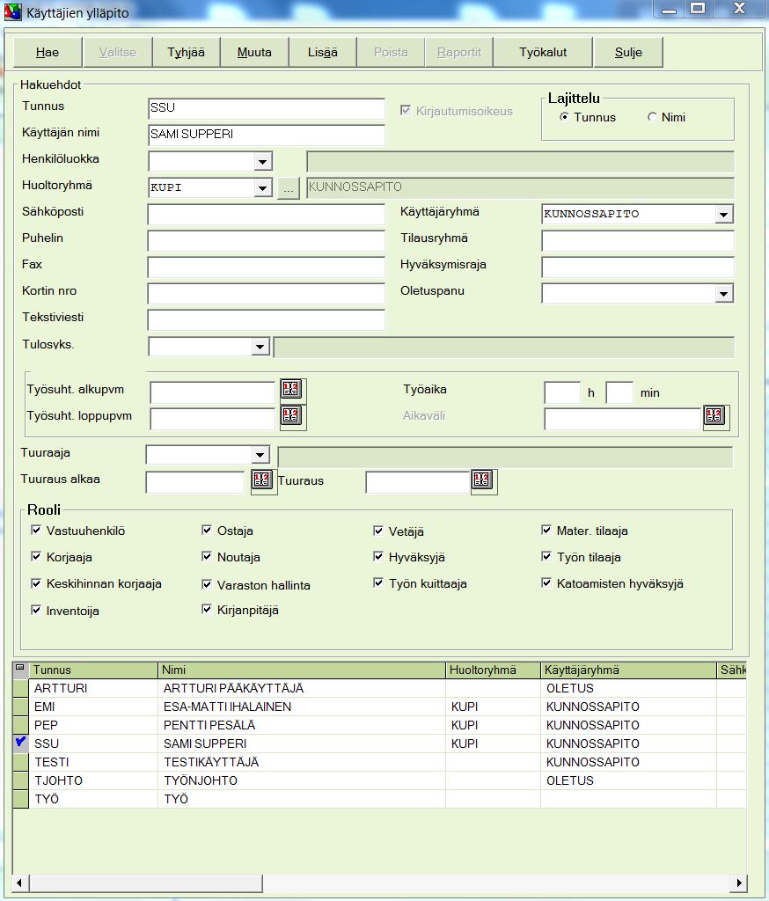
Task: Select Nimi sorting radio button
Action: [x=652, y=117]
